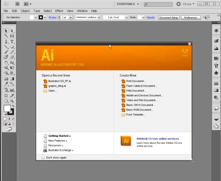This screenshot has width=221, height=181.
Task: Select the Artboard tool
Action: click(x=6, y=96)
